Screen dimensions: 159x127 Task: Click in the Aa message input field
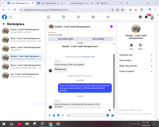point(86,115)
